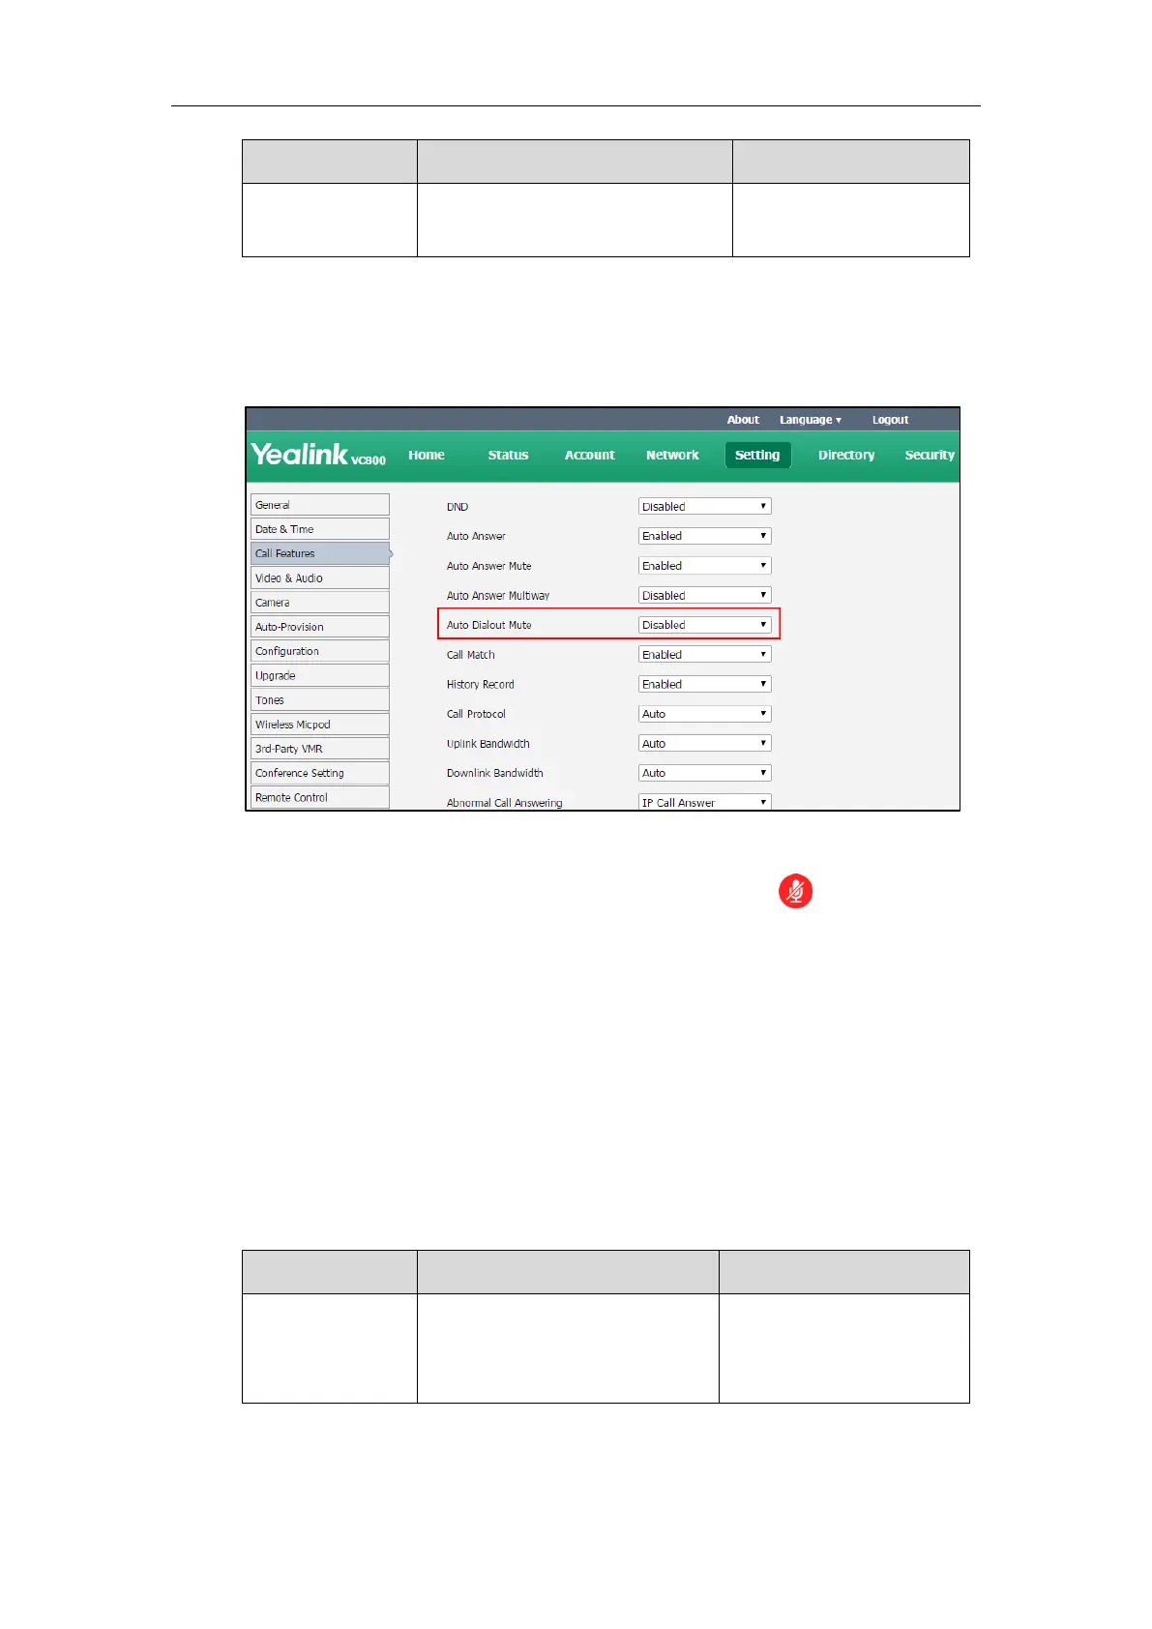The width and height of the screenshot is (1152, 1629).
Task: Click the red muted microphone icon
Action: pyautogui.click(x=796, y=891)
